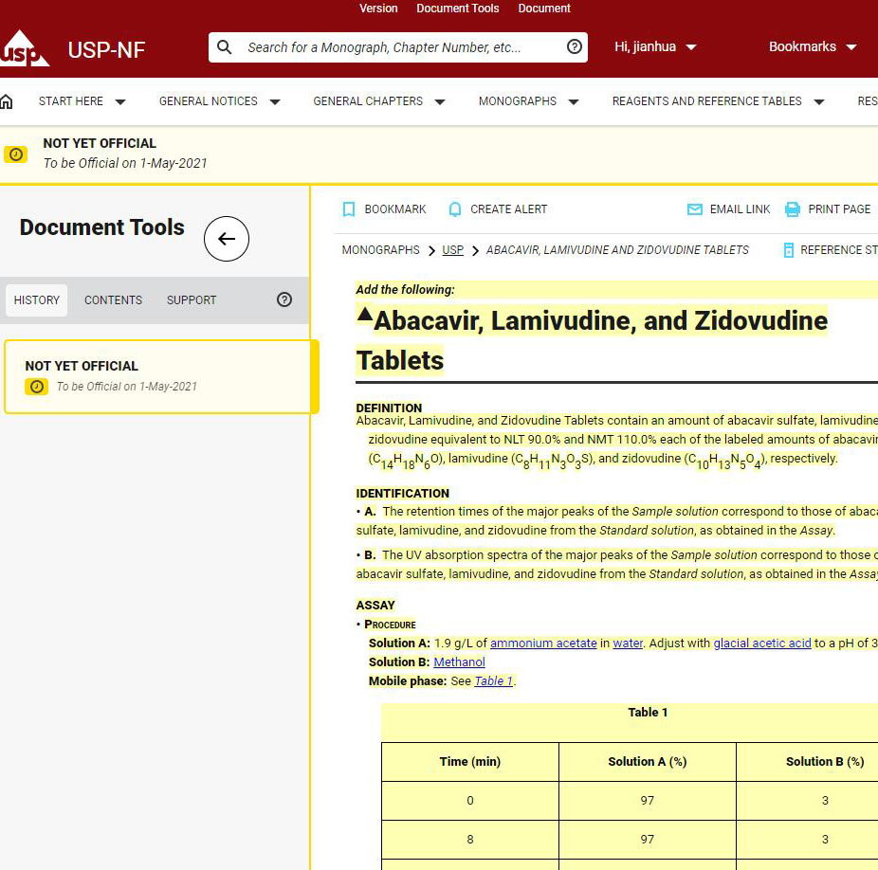Open the General Chapters menu
This screenshot has height=870, width=878.
pyautogui.click(x=379, y=101)
